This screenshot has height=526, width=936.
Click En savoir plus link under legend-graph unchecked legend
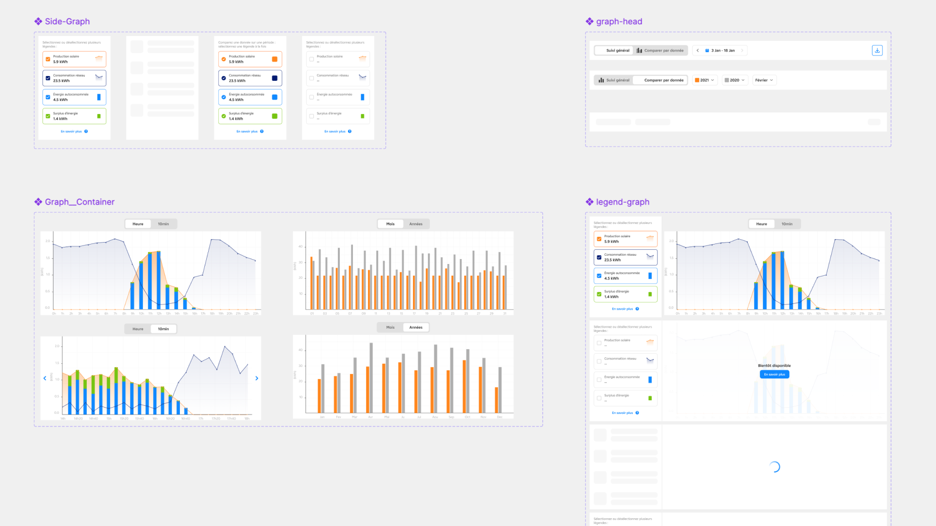[x=623, y=413]
